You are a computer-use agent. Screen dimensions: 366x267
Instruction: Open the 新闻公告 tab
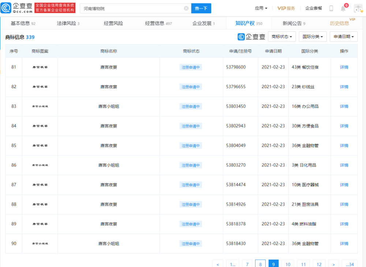pos(294,23)
